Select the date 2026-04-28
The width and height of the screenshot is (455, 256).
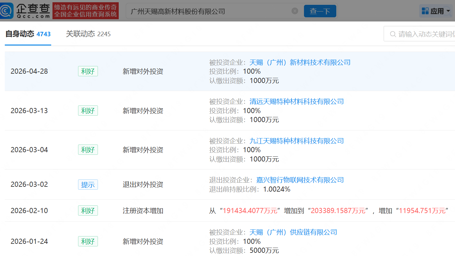point(29,71)
